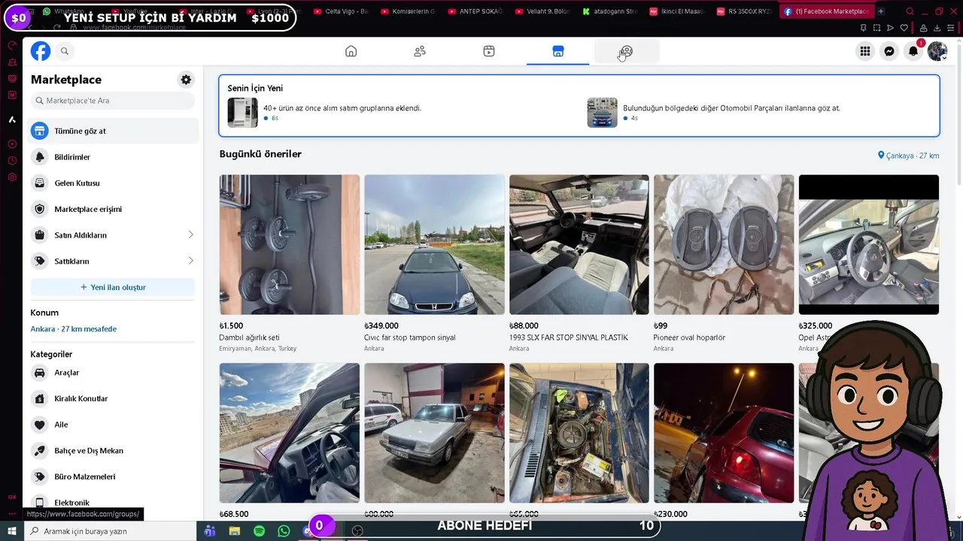Image resolution: width=963 pixels, height=541 pixels.
Task: Open 1993 SLX FAR STOP listing photo
Action: pos(579,245)
